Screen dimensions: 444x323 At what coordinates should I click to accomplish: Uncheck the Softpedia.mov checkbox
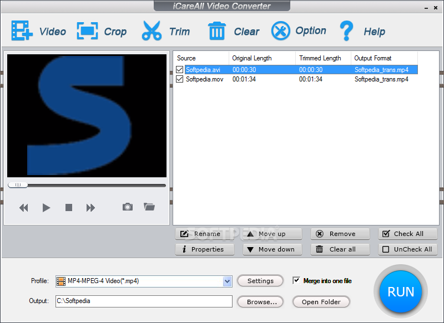(179, 79)
